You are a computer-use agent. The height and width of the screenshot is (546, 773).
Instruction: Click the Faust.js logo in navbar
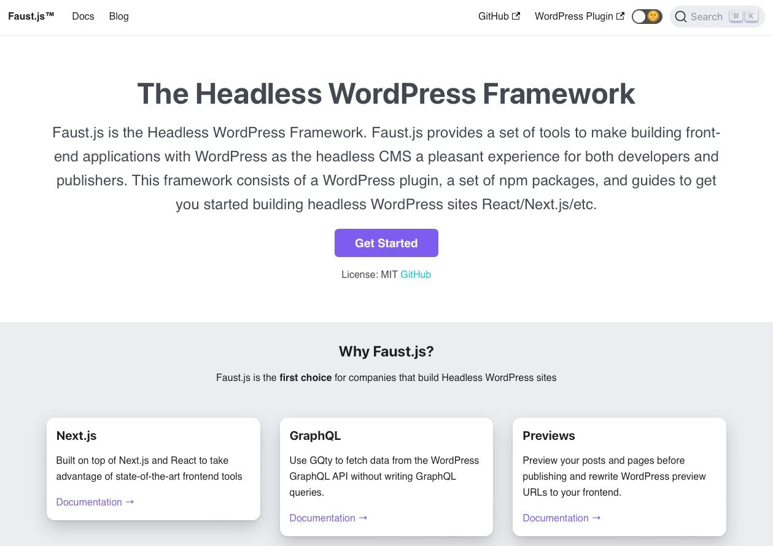31,17
